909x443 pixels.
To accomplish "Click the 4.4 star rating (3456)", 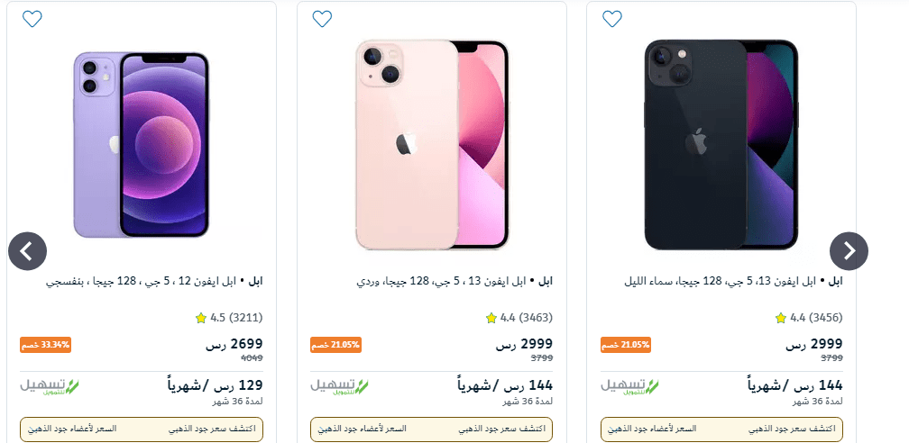I will tap(809, 318).
